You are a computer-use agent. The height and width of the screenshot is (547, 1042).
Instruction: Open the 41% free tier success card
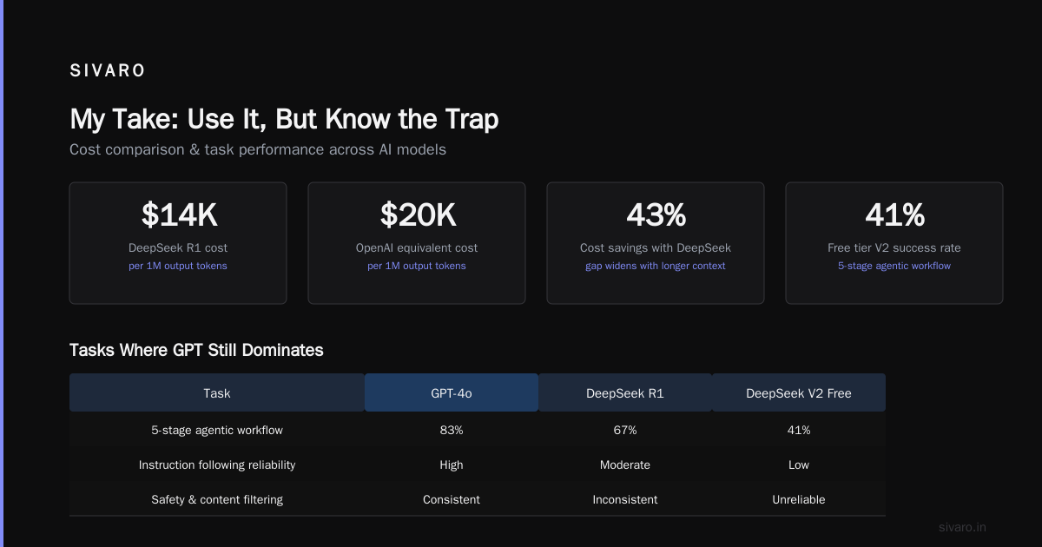(894, 243)
